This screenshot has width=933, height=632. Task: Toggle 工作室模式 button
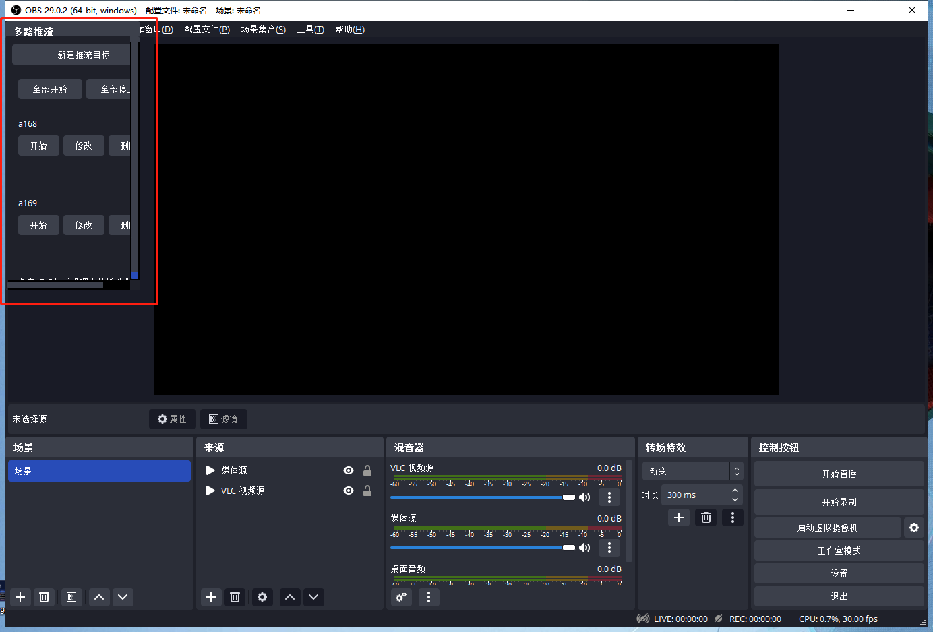839,550
